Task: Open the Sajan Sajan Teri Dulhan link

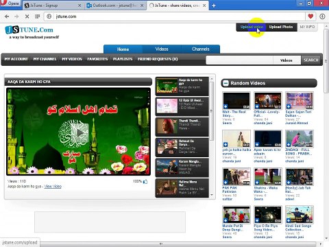Action: (x=298, y=114)
